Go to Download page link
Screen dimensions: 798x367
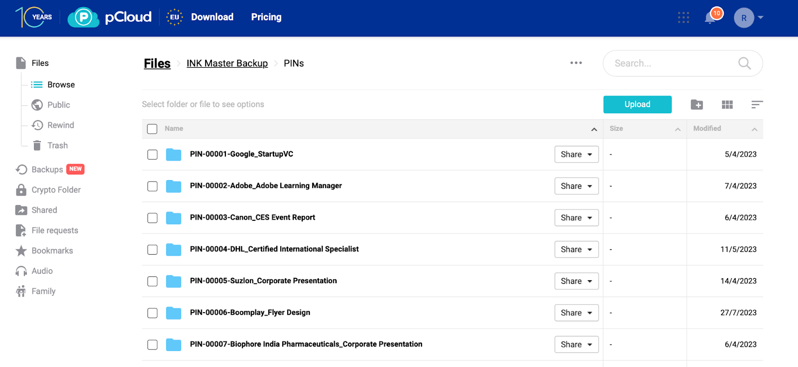point(212,17)
